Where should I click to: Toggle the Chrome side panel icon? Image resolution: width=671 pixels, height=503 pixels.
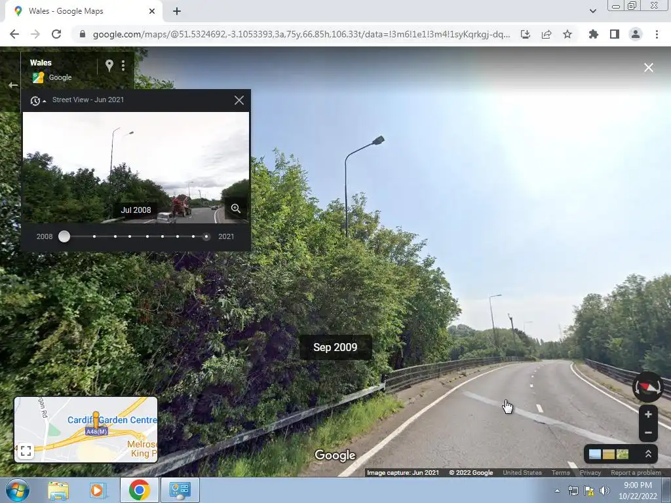pyautogui.click(x=614, y=34)
